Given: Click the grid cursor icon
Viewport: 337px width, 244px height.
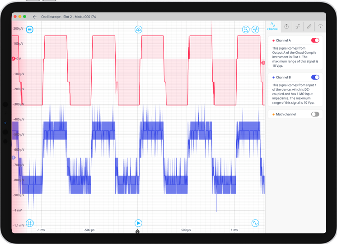Looking at the screenshot, I should click(x=30, y=223).
